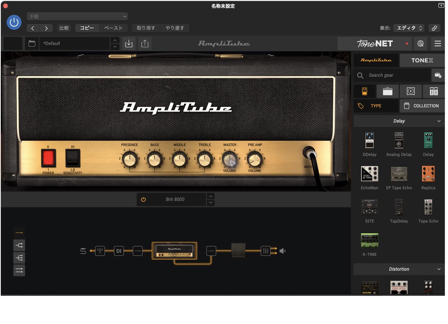The width and height of the screenshot is (448, 324).
Task: Switch to the TONEX tab
Action: (422, 60)
